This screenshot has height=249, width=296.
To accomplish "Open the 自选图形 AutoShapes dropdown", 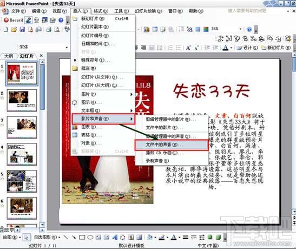I will coord(47,237).
